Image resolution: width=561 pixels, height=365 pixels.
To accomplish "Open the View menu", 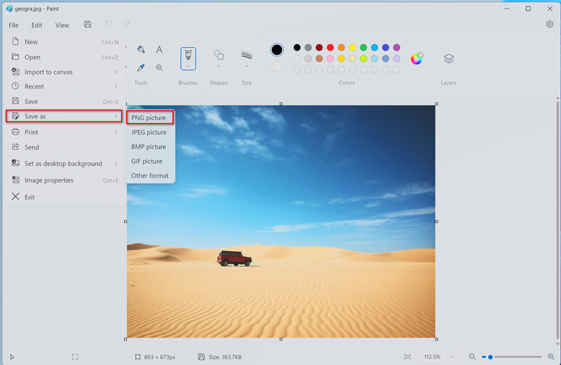I will coord(62,25).
